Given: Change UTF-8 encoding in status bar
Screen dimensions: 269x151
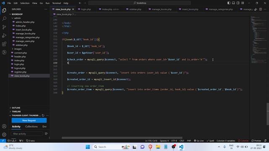Looking at the screenshot, I should 174,141.
